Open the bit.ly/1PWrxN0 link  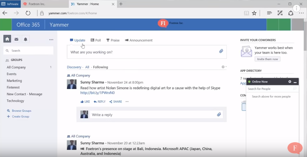pyautogui.click(x=97, y=93)
